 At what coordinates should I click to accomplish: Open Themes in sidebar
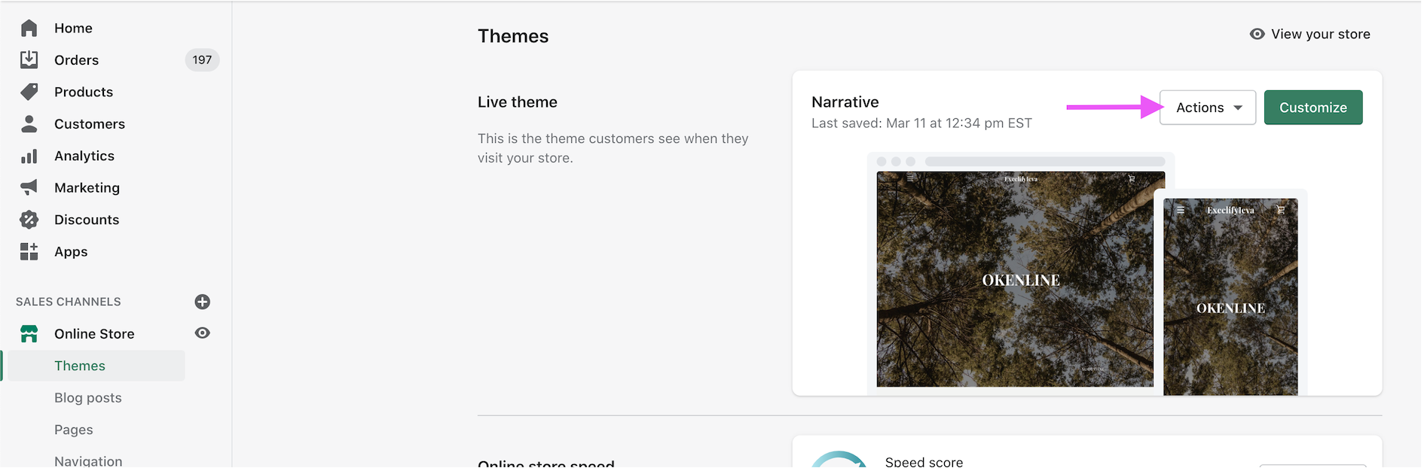point(80,366)
